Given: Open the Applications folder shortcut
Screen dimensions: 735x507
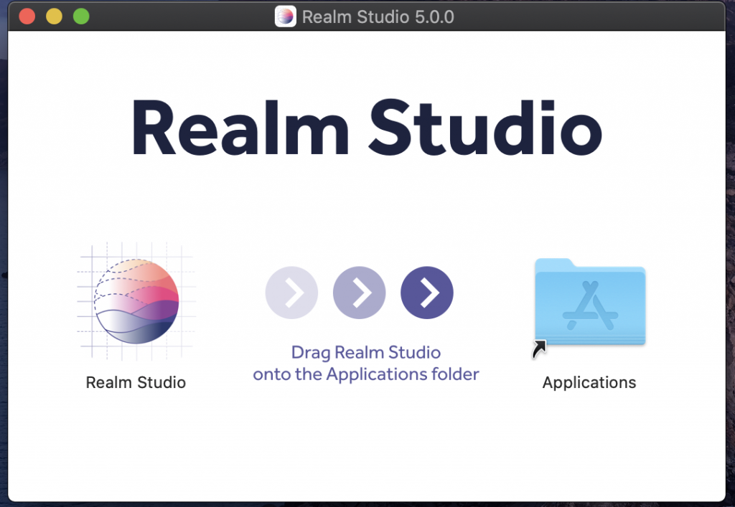Looking at the screenshot, I should click(589, 307).
